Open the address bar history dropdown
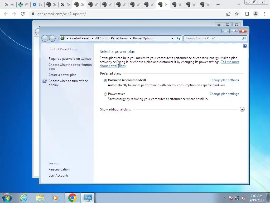This screenshot has height=203, width=270. coord(172,39)
